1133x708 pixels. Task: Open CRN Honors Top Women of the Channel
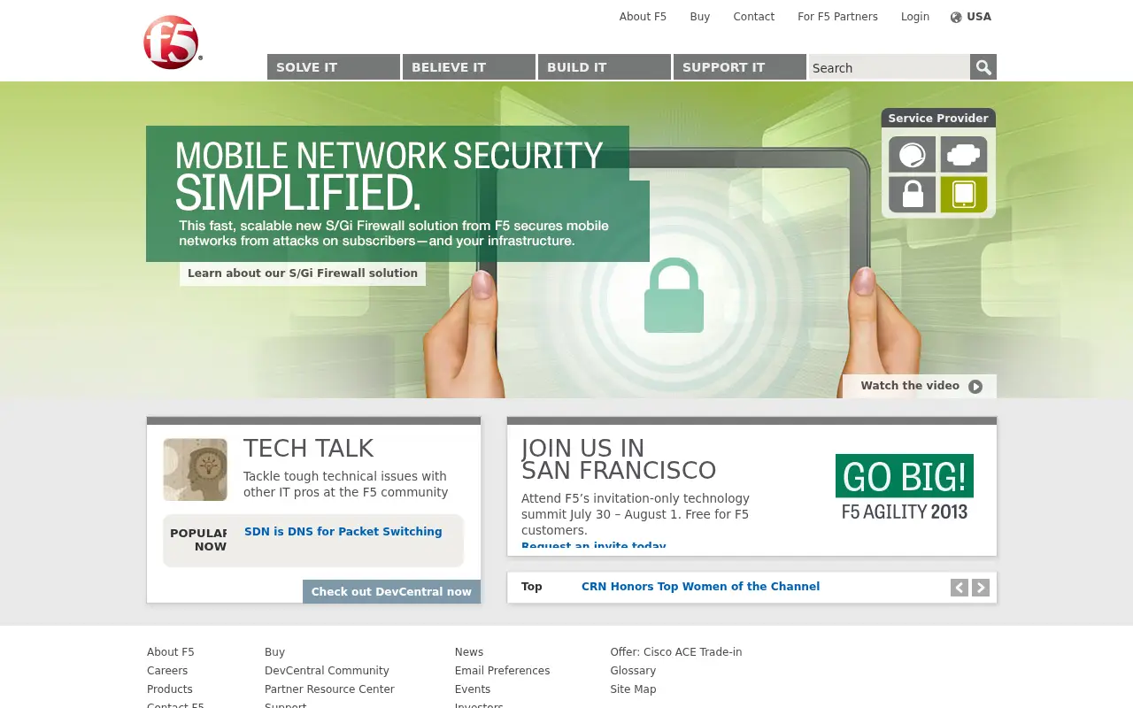(700, 587)
